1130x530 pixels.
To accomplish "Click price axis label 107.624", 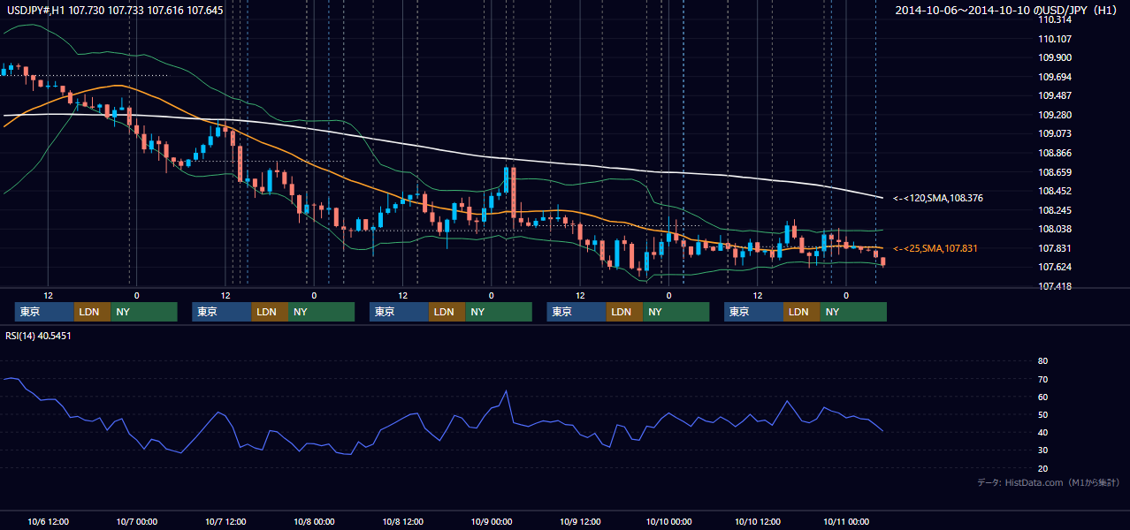I will [x=1055, y=268].
